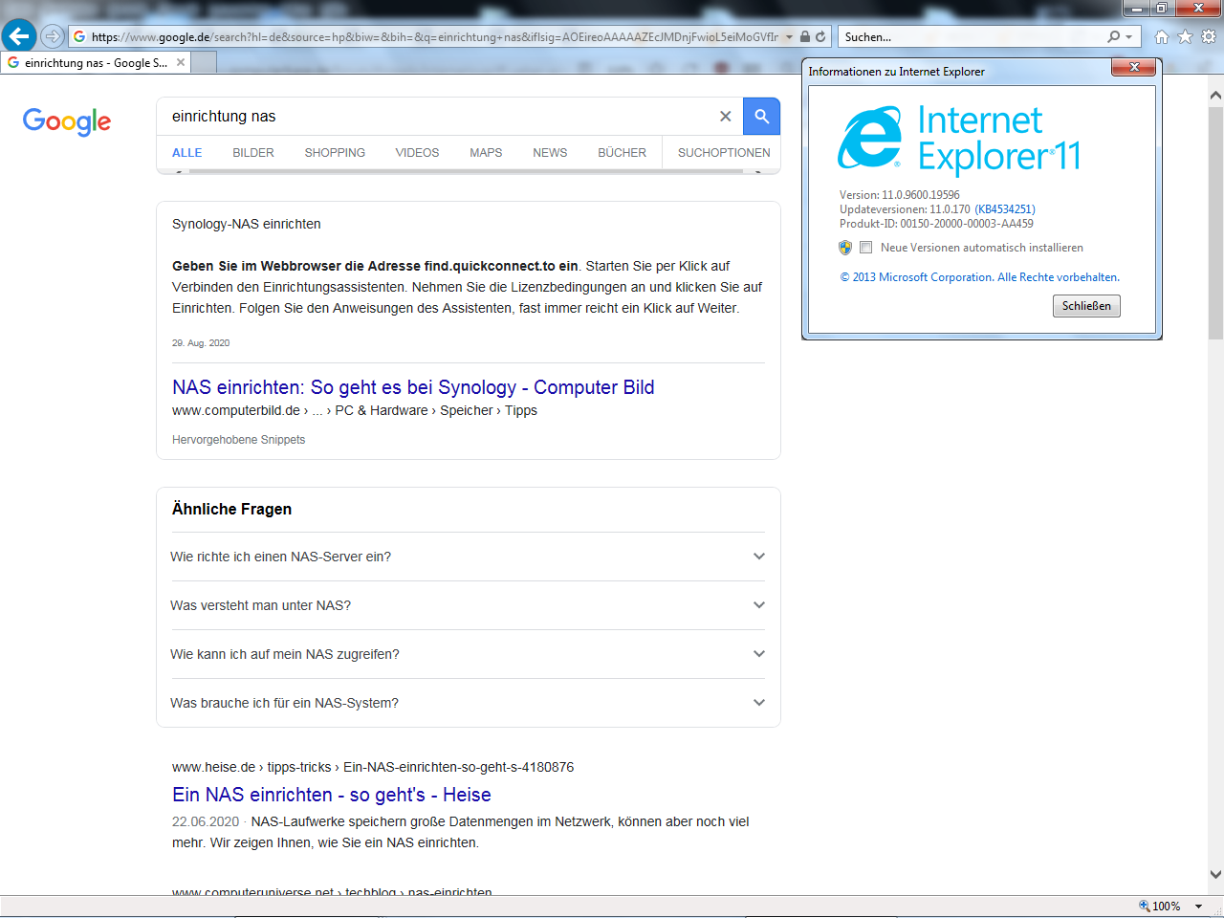This screenshot has height=918, width=1224.
Task: Switch to the NEWS search tab
Action: (x=550, y=152)
